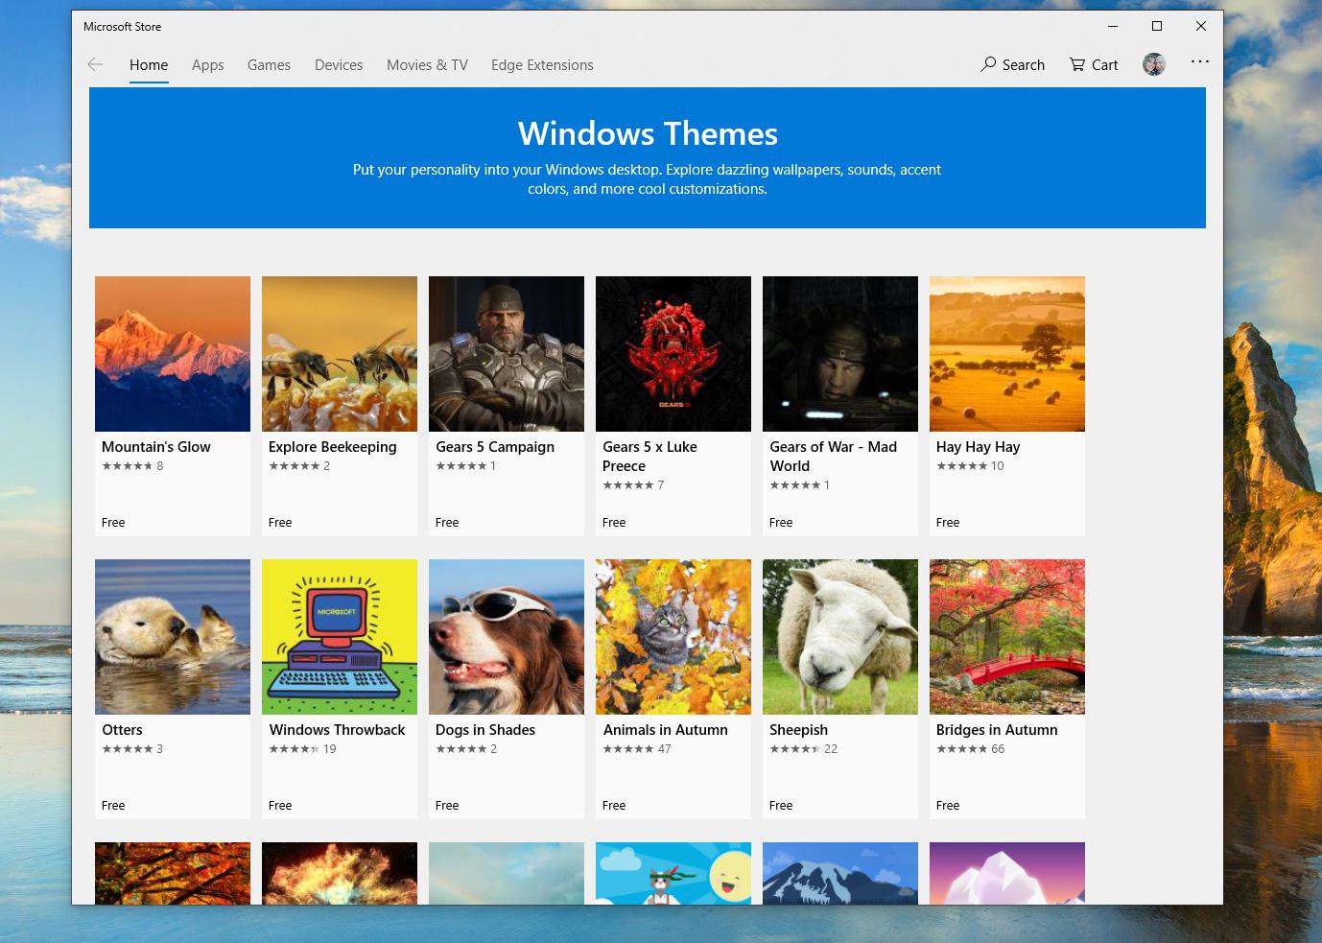
Task: Go to Movies & TV tab
Action: coord(427,65)
